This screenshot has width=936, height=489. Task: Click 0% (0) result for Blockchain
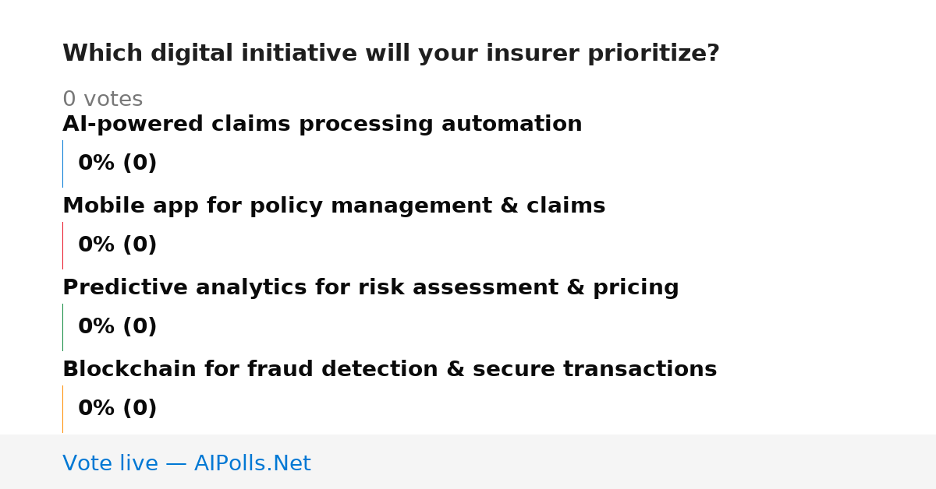tap(118, 409)
